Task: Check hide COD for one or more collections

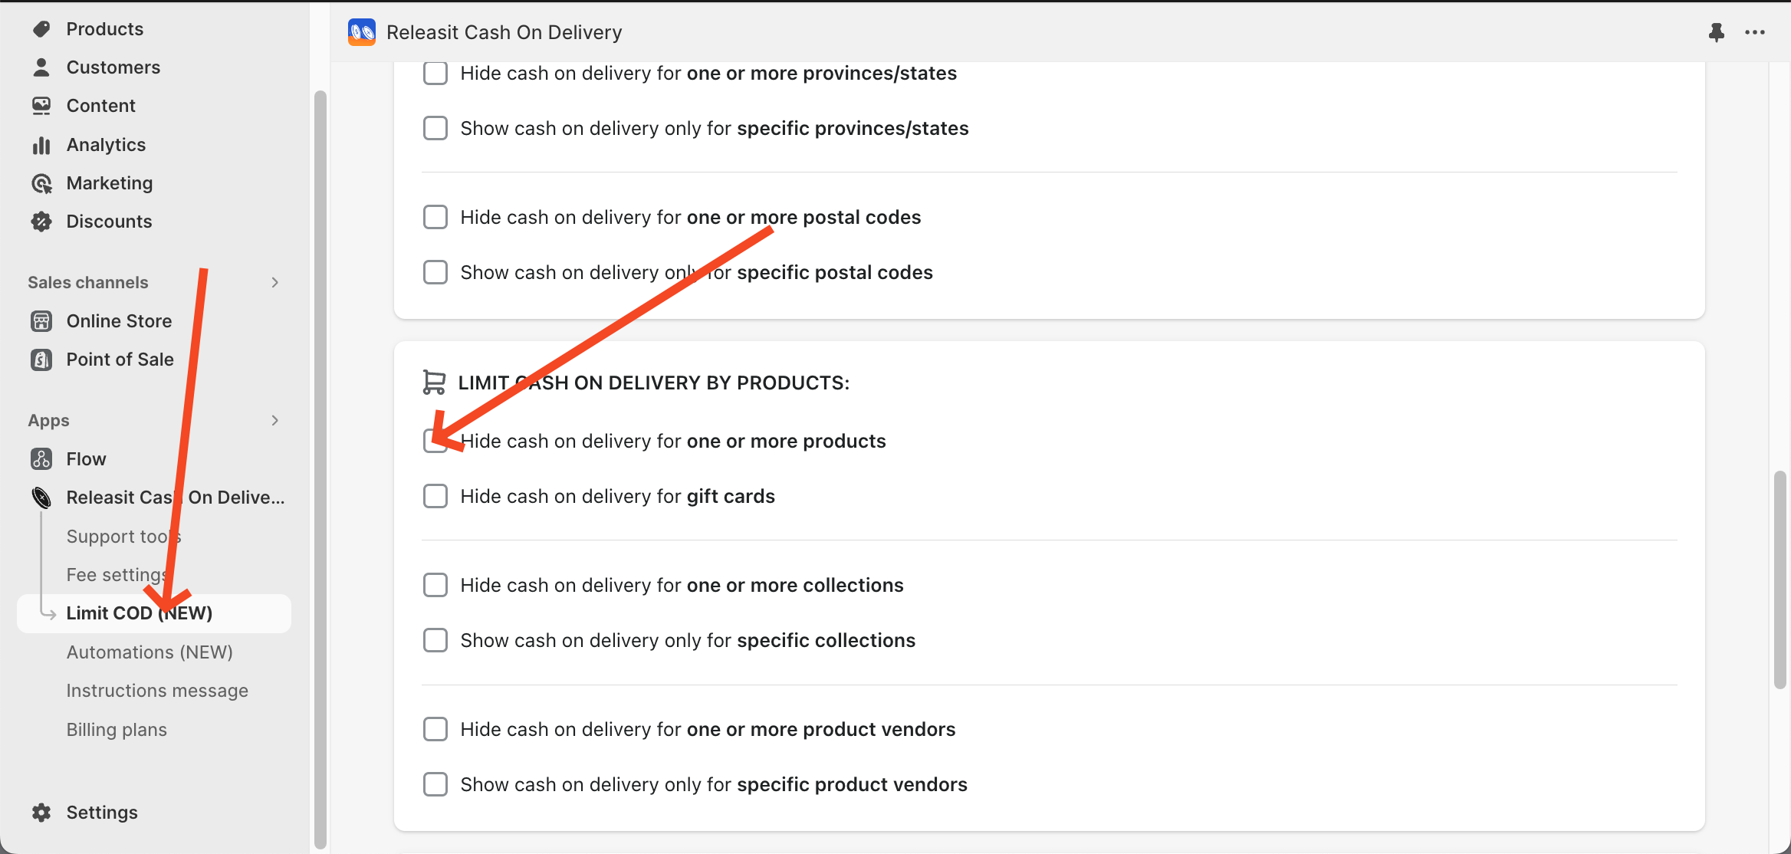Action: click(435, 586)
